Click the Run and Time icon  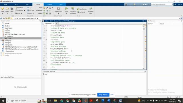(x=91, y=8)
